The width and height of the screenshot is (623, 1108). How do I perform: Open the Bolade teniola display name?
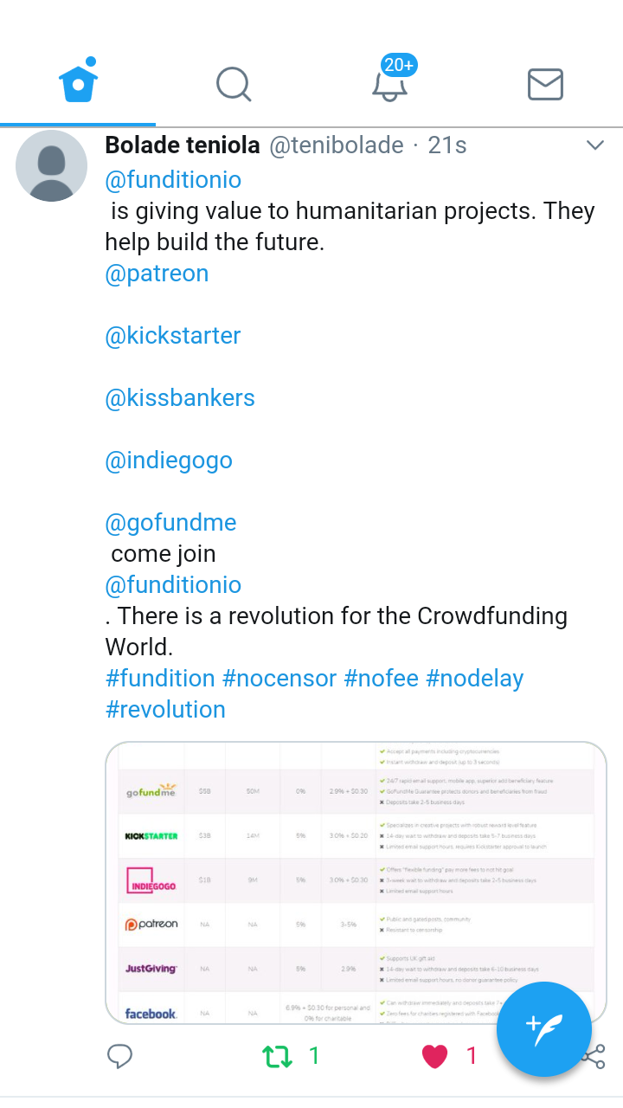click(x=183, y=145)
